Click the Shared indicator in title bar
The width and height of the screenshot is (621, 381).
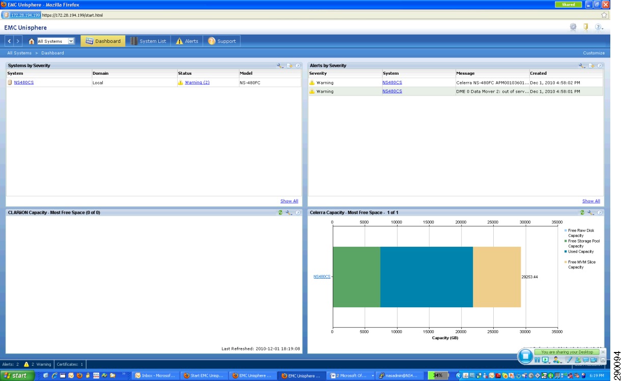tap(569, 5)
